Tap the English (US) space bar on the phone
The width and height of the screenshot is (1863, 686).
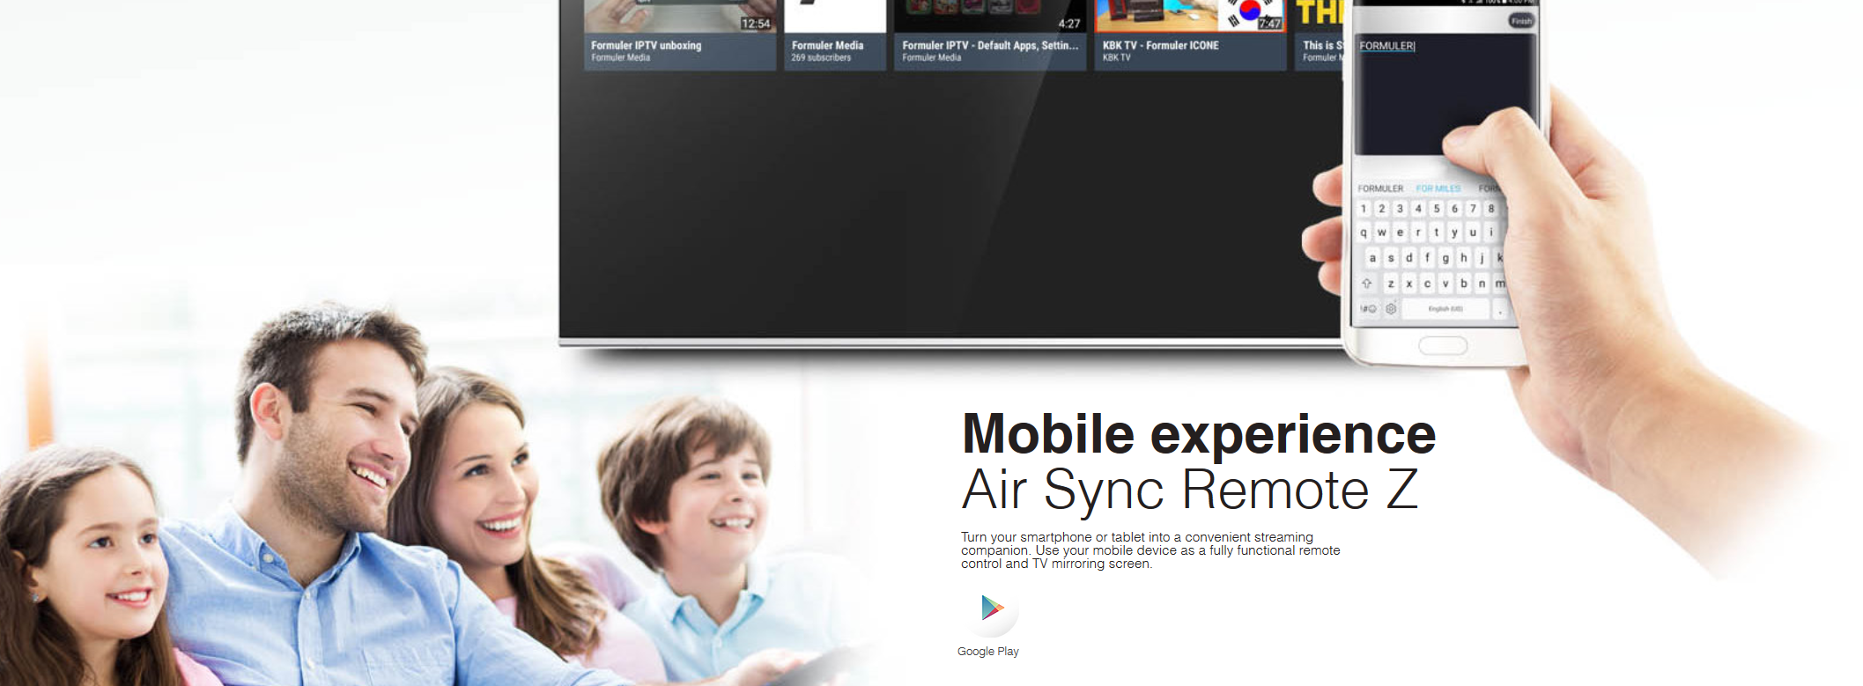(x=1445, y=309)
